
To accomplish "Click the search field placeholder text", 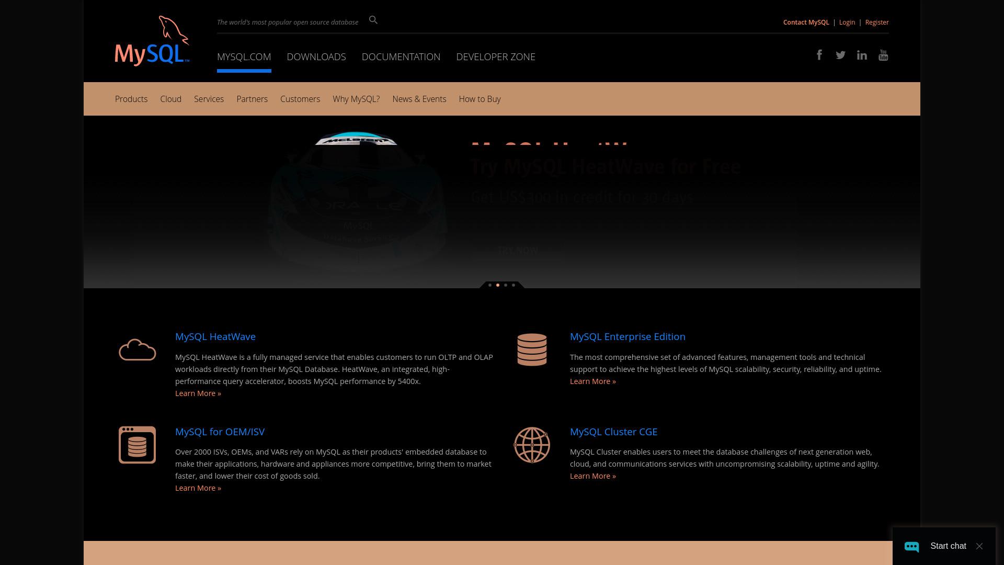I will tap(288, 22).
